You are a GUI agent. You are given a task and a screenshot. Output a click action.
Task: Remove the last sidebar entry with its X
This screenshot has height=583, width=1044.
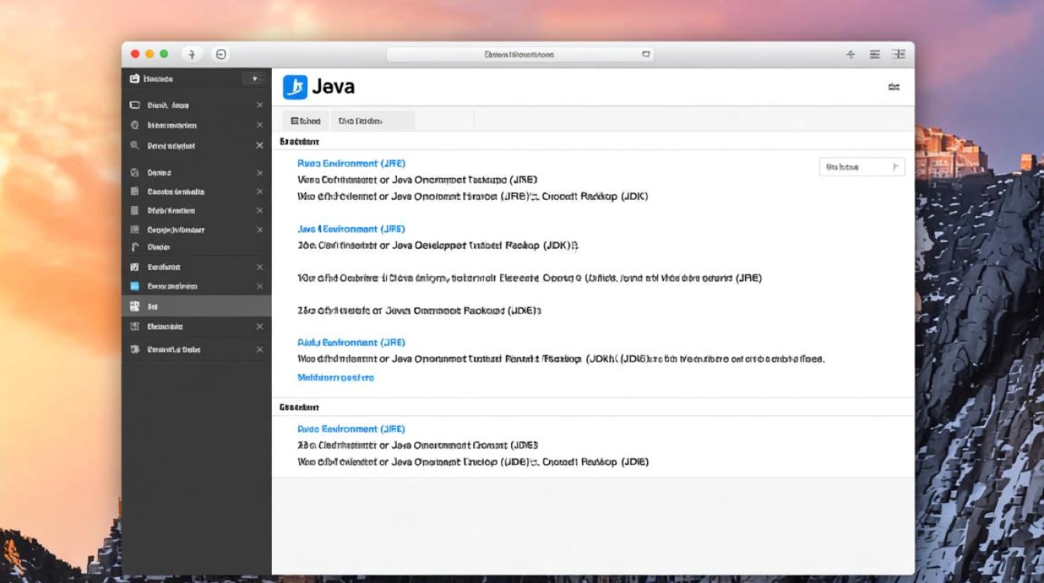(259, 349)
